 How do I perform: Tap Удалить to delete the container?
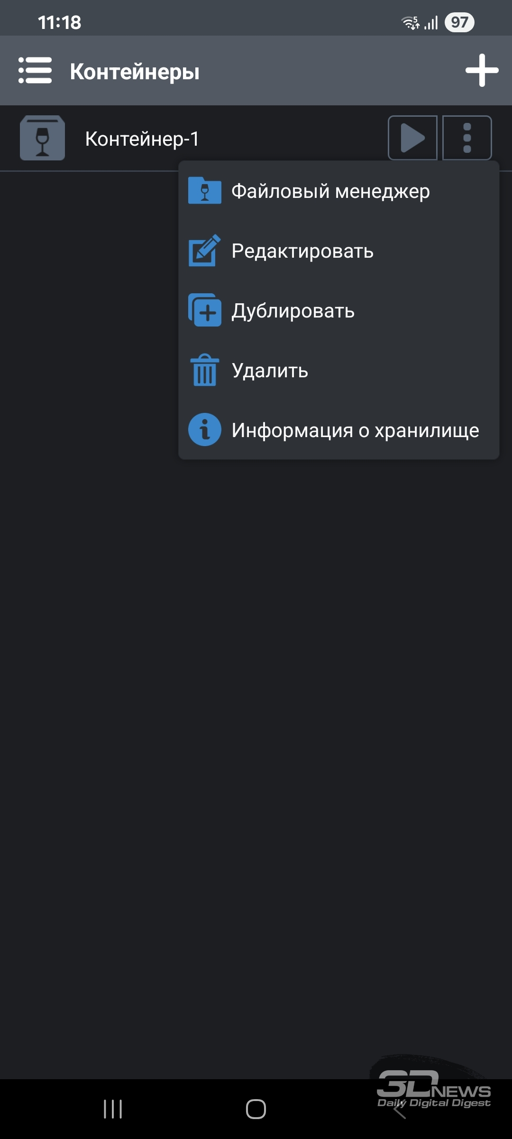coord(270,371)
